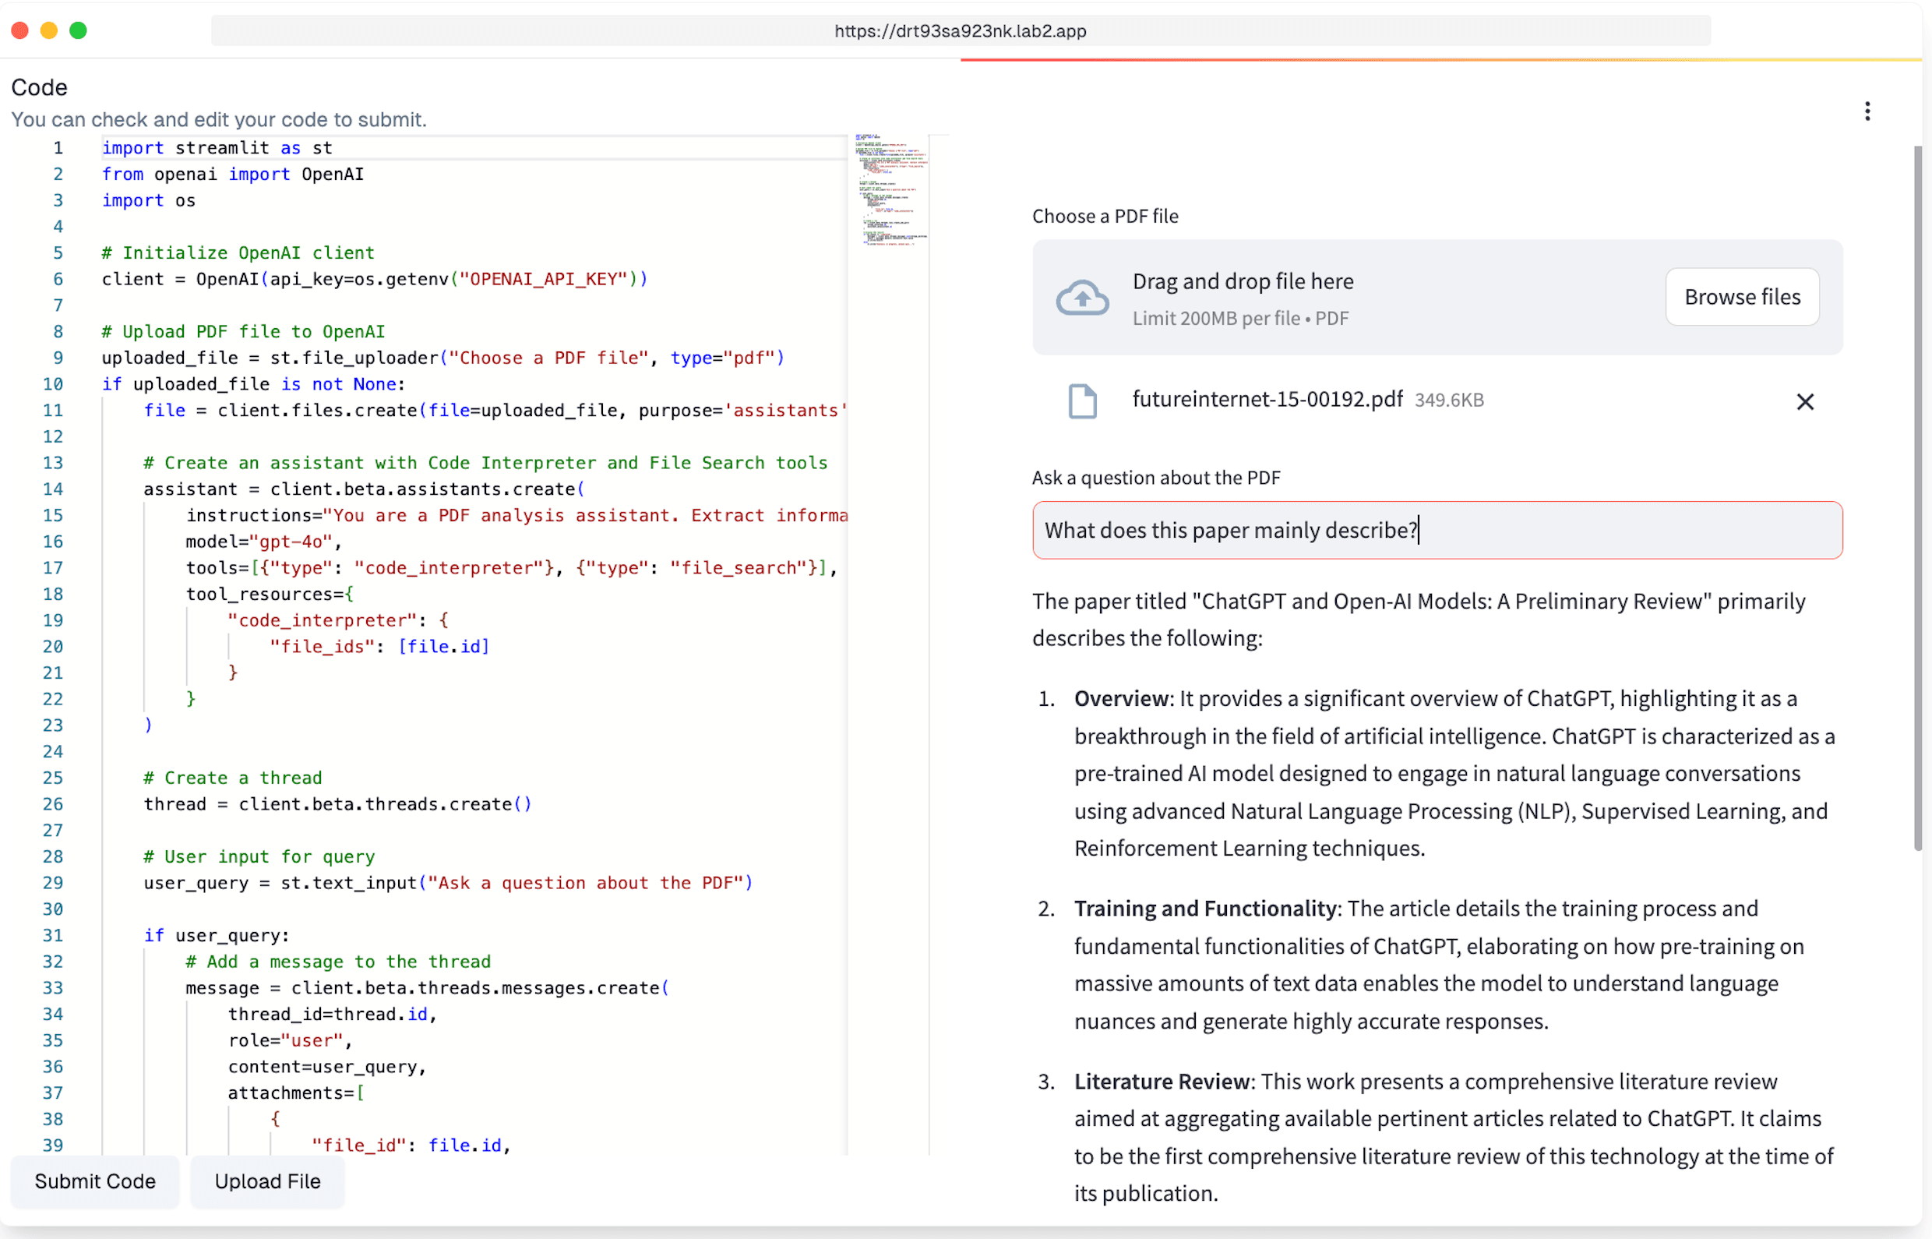Click line 31 'if user_query:'
1932x1239 pixels.
217,936
